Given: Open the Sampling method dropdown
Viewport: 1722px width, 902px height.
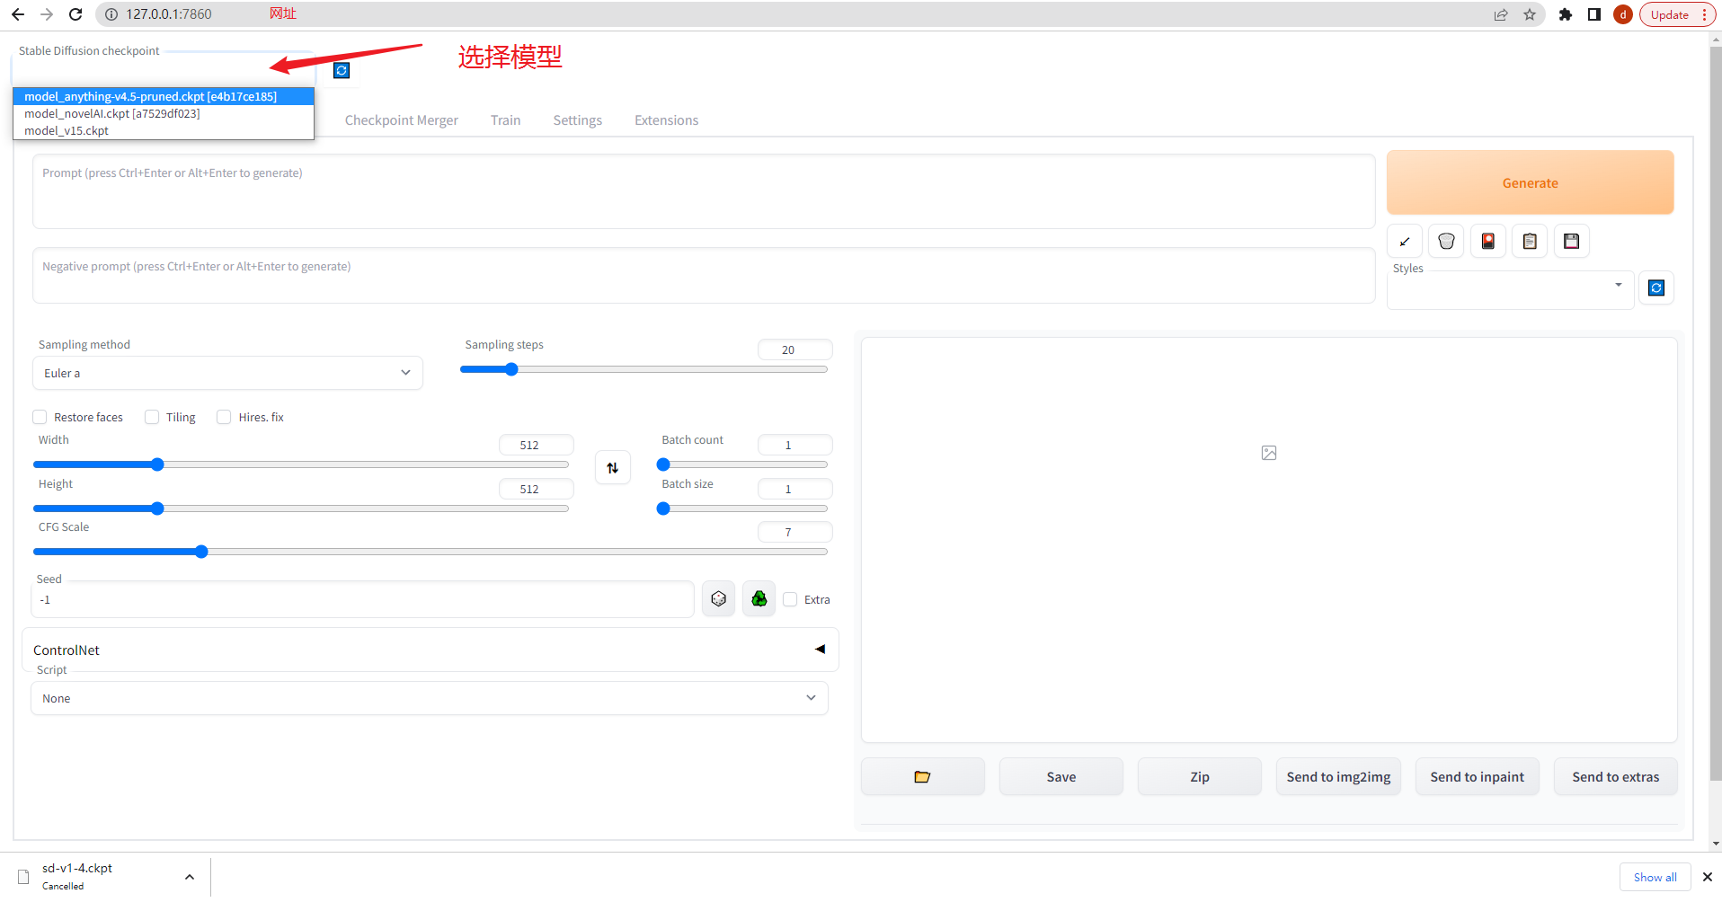Looking at the screenshot, I should (227, 374).
